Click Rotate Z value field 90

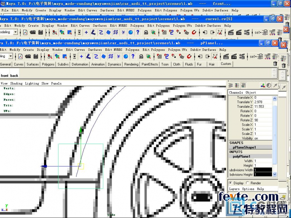coord(263,120)
